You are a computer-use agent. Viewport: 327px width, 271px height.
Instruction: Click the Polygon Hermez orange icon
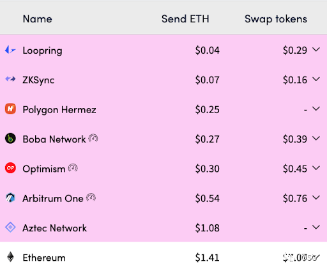click(10, 109)
